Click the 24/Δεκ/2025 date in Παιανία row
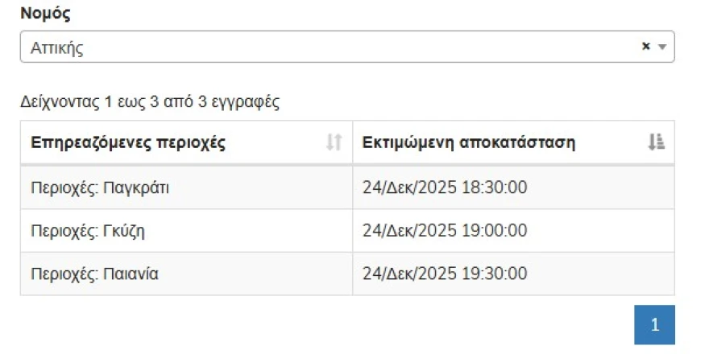 coord(410,274)
